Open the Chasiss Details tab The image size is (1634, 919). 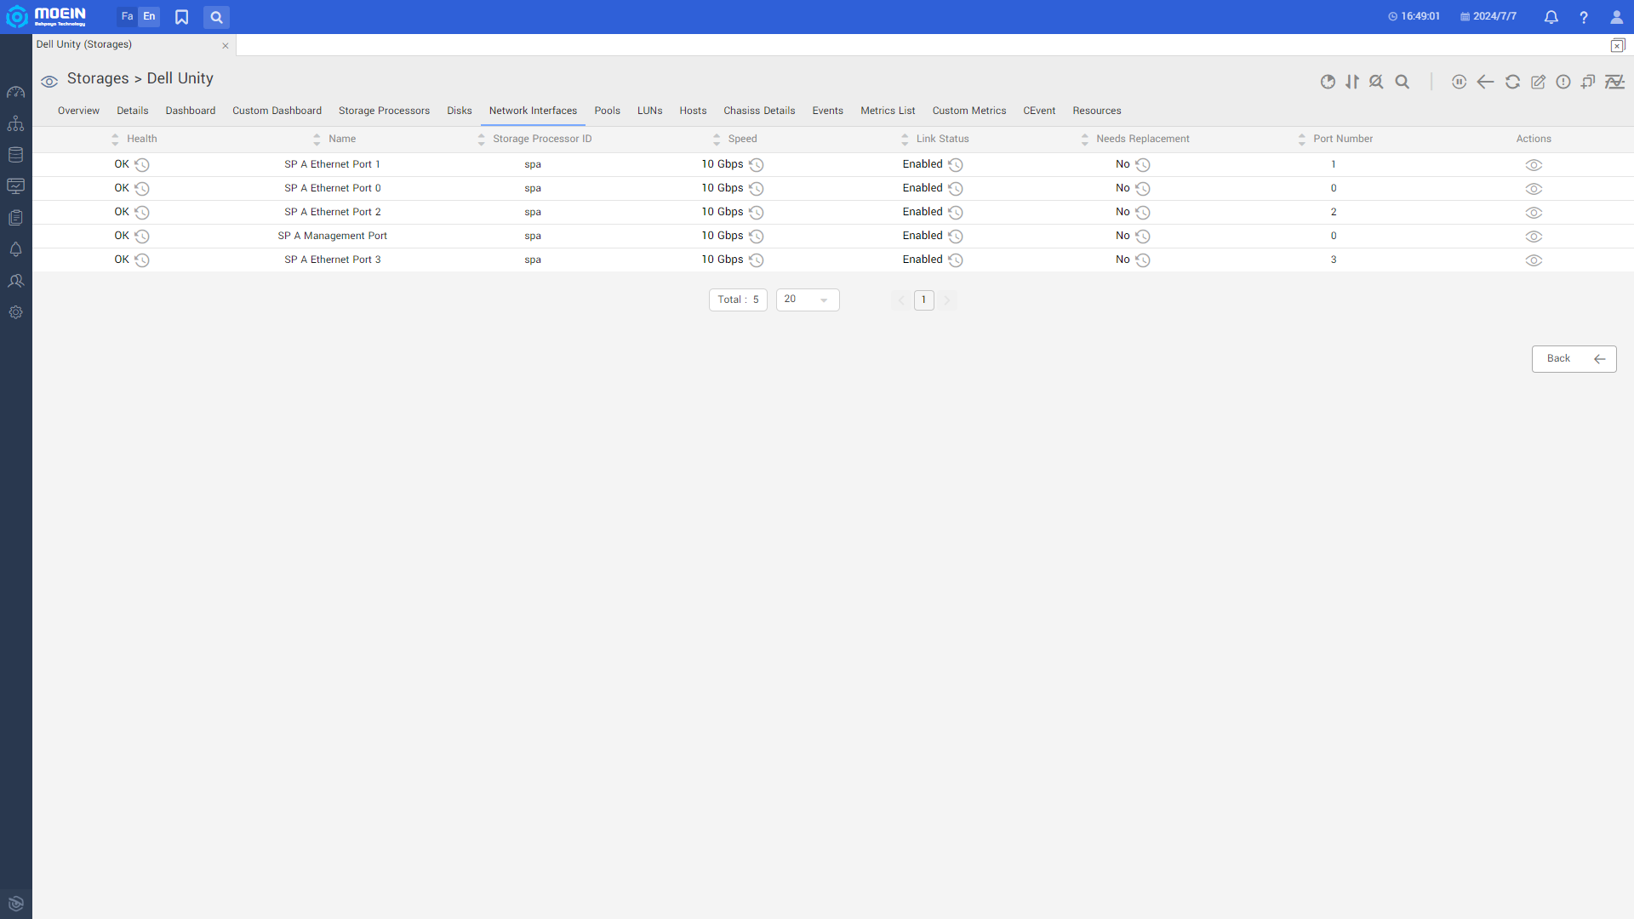point(759,111)
